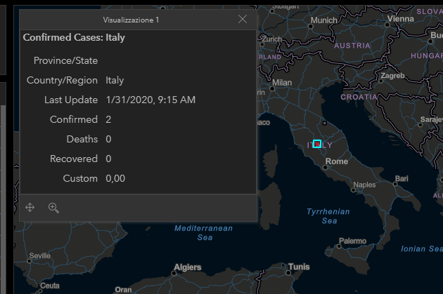Click the Confirmed value 2

tap(108, 119)
